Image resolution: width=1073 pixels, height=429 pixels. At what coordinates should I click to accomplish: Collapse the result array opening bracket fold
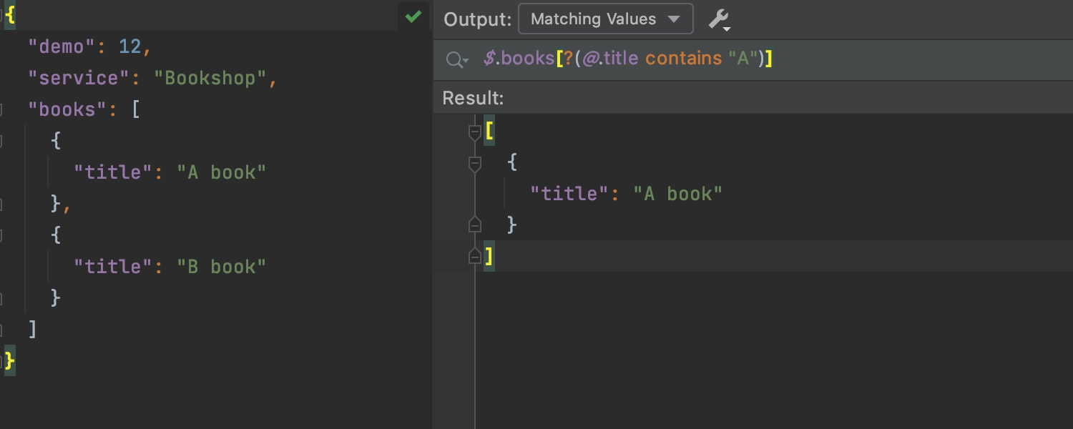474,132
